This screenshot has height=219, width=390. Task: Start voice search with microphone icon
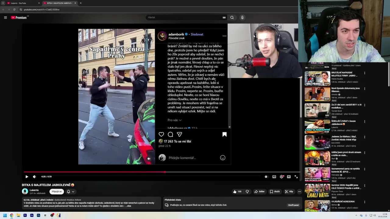pyautogui.click(x=242, y=17)
